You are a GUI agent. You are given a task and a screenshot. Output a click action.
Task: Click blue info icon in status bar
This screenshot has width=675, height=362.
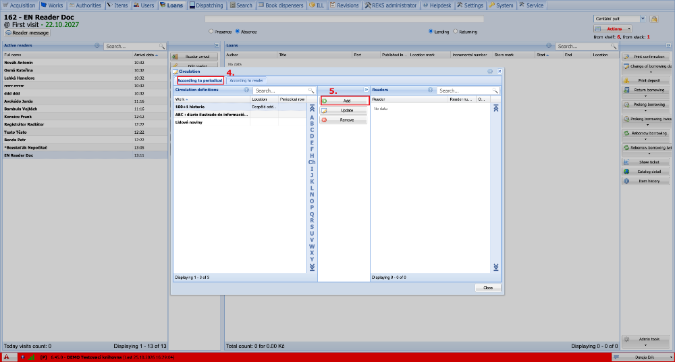tap(22, 357)
